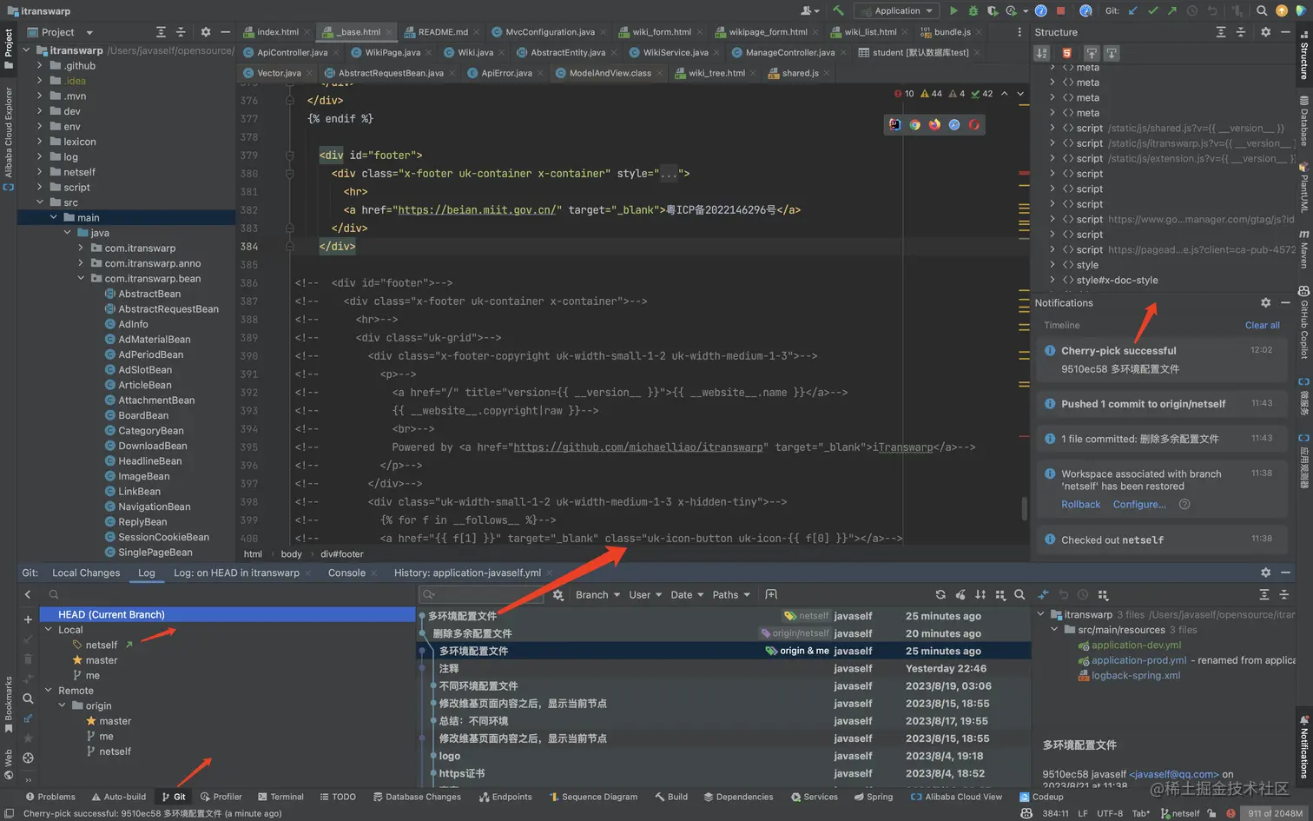Open Search Everywhere magnifier

coord(1262,10)
